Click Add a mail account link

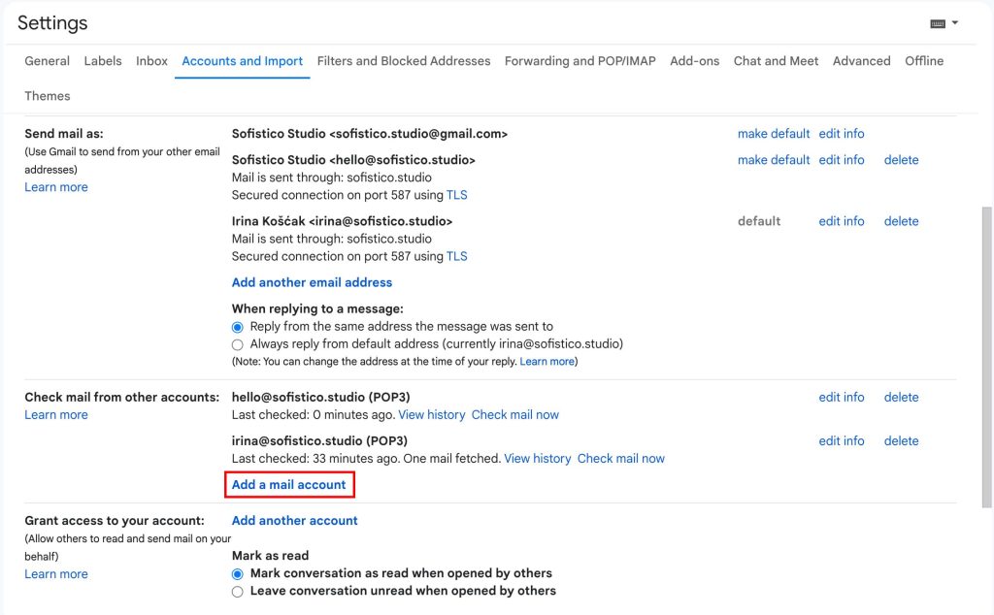pos(288,484)
